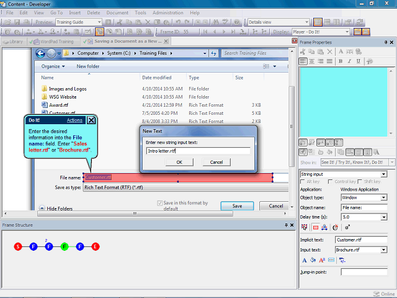Click the paint bucket input background icon

[x=313, y=260]
